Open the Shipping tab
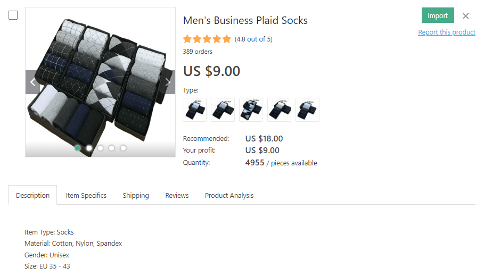The image size is (484, 276). (x=136, y=195)
